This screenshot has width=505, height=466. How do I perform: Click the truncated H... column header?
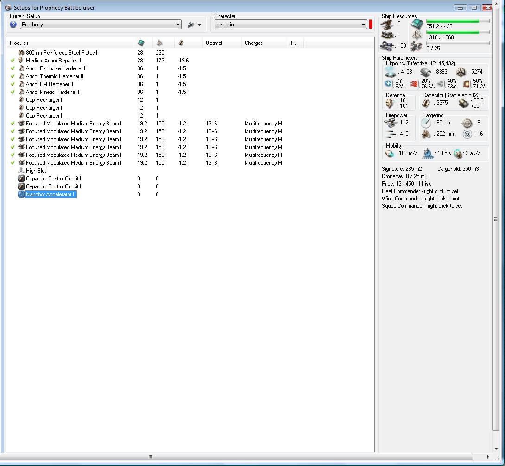(296, 43)
